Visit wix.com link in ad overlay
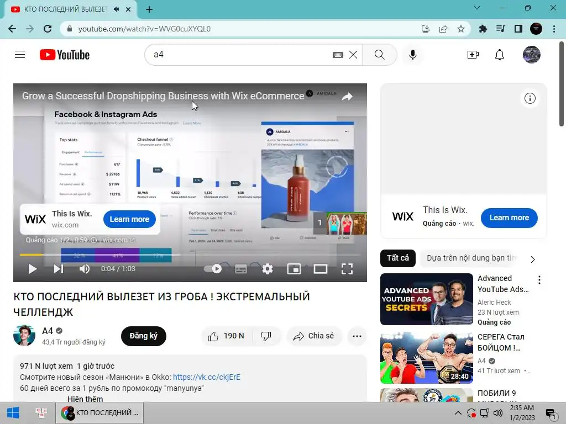 [118, 240]
